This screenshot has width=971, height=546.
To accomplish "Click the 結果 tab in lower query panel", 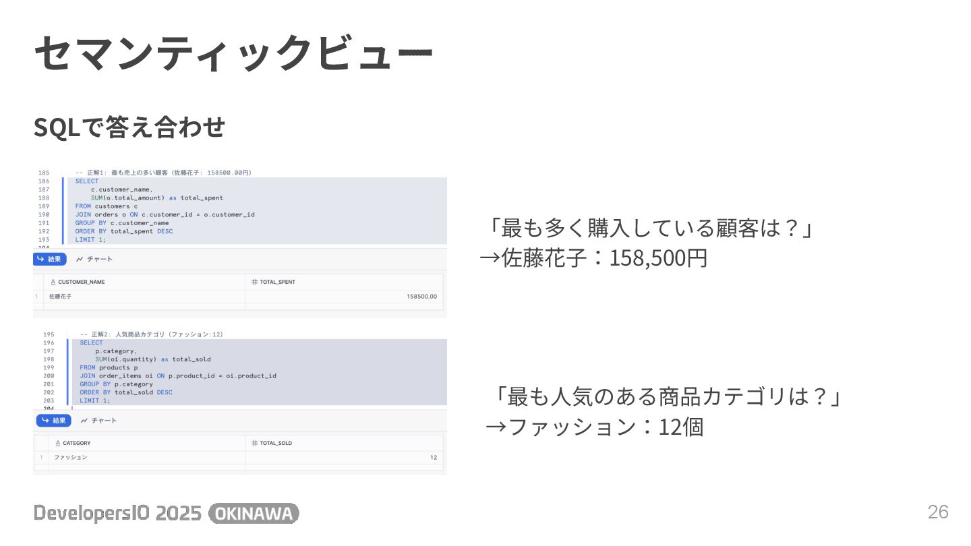I will pyautogui.click(x=54, y=421).
